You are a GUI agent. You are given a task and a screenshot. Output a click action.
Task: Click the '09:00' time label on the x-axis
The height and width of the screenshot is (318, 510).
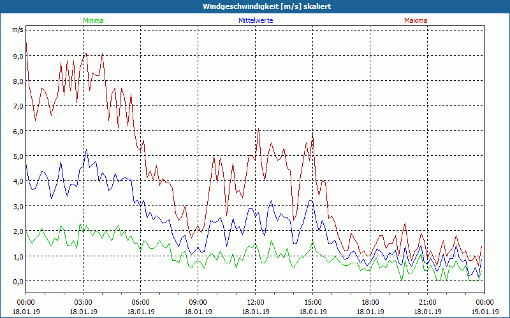(x=198, y=303)
